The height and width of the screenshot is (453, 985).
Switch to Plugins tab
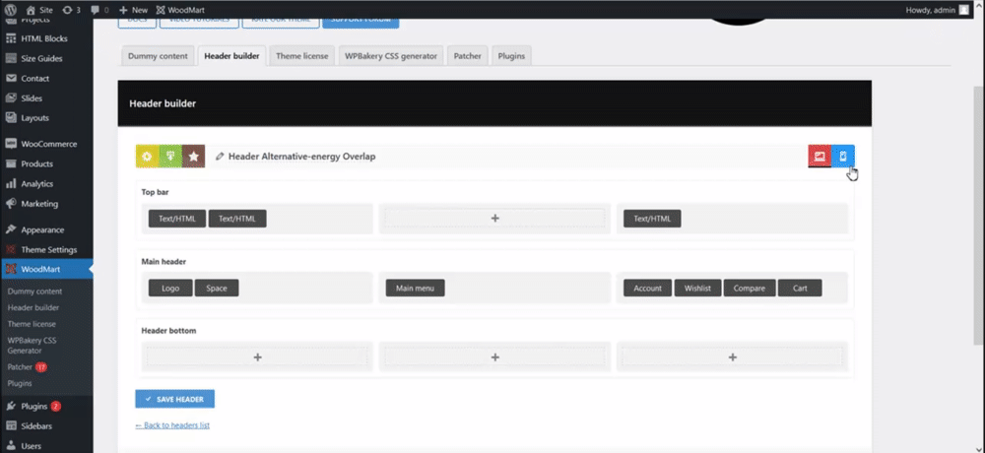pos(511,56)
